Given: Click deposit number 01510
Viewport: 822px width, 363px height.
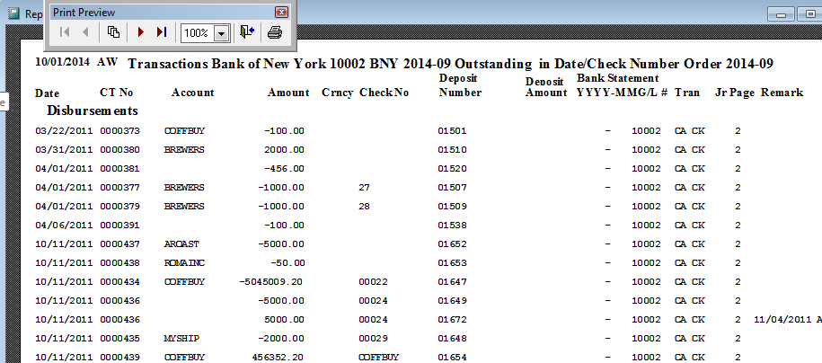Looking at the screenshot, I should (452, 149).
